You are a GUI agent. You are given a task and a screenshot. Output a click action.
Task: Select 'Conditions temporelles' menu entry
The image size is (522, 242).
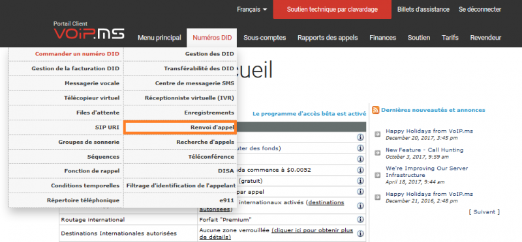pos(67,185)
